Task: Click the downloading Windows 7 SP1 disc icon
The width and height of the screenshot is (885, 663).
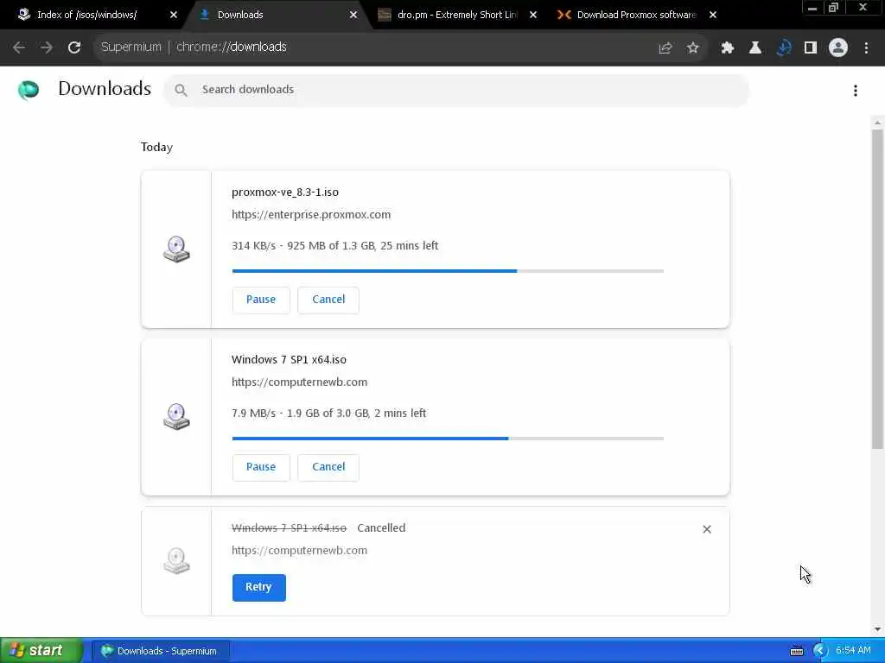Action: (x=176, y=417)
